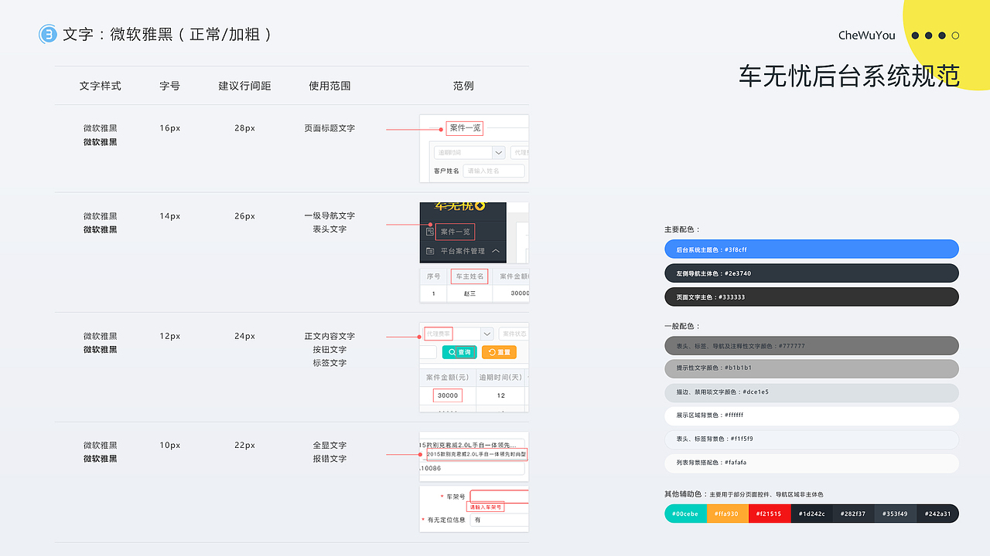
Task: Click the #282f37 dark swatch
Action: point(854,514)
